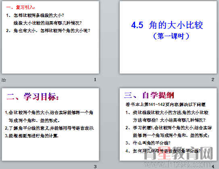This screenshot has height=169, width=219.
Task: Select the slide 2 title slide thumbnail
Action: coord(168,37)
